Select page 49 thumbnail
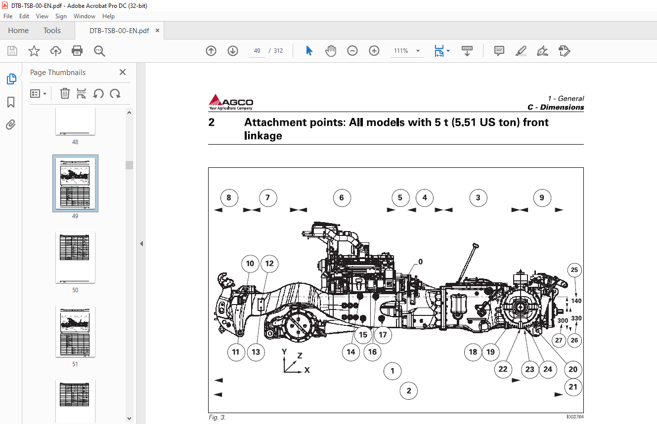The height and width of the screenshot is (424, 657). pos(75,184)
